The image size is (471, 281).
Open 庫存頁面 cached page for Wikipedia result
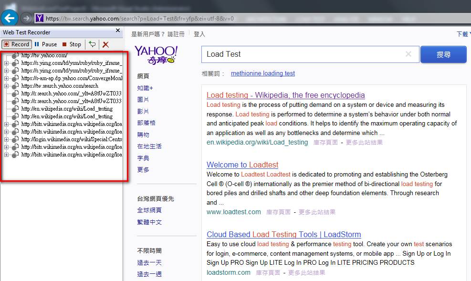[325, 143]
